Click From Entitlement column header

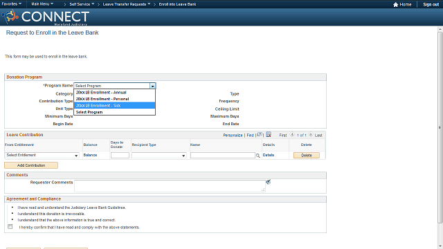coord(19,145)
